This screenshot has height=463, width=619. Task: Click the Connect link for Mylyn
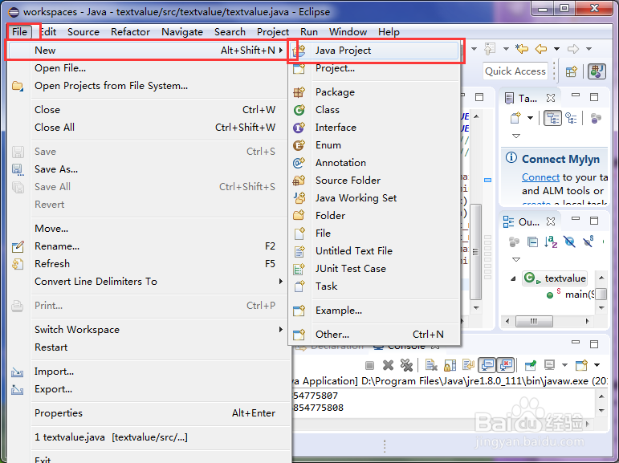coord(540,177)
